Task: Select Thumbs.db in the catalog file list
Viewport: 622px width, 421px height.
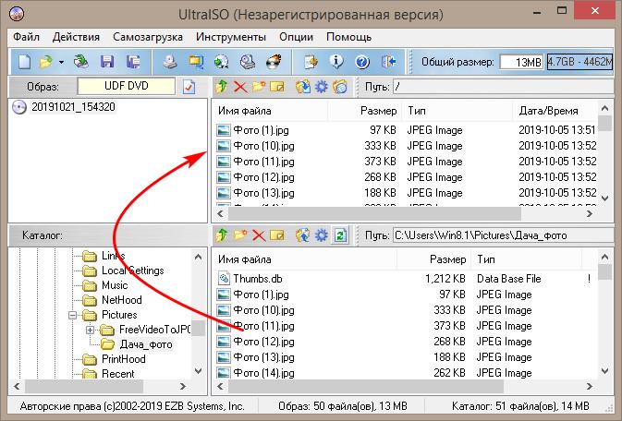Action: (x=258, y=279)
